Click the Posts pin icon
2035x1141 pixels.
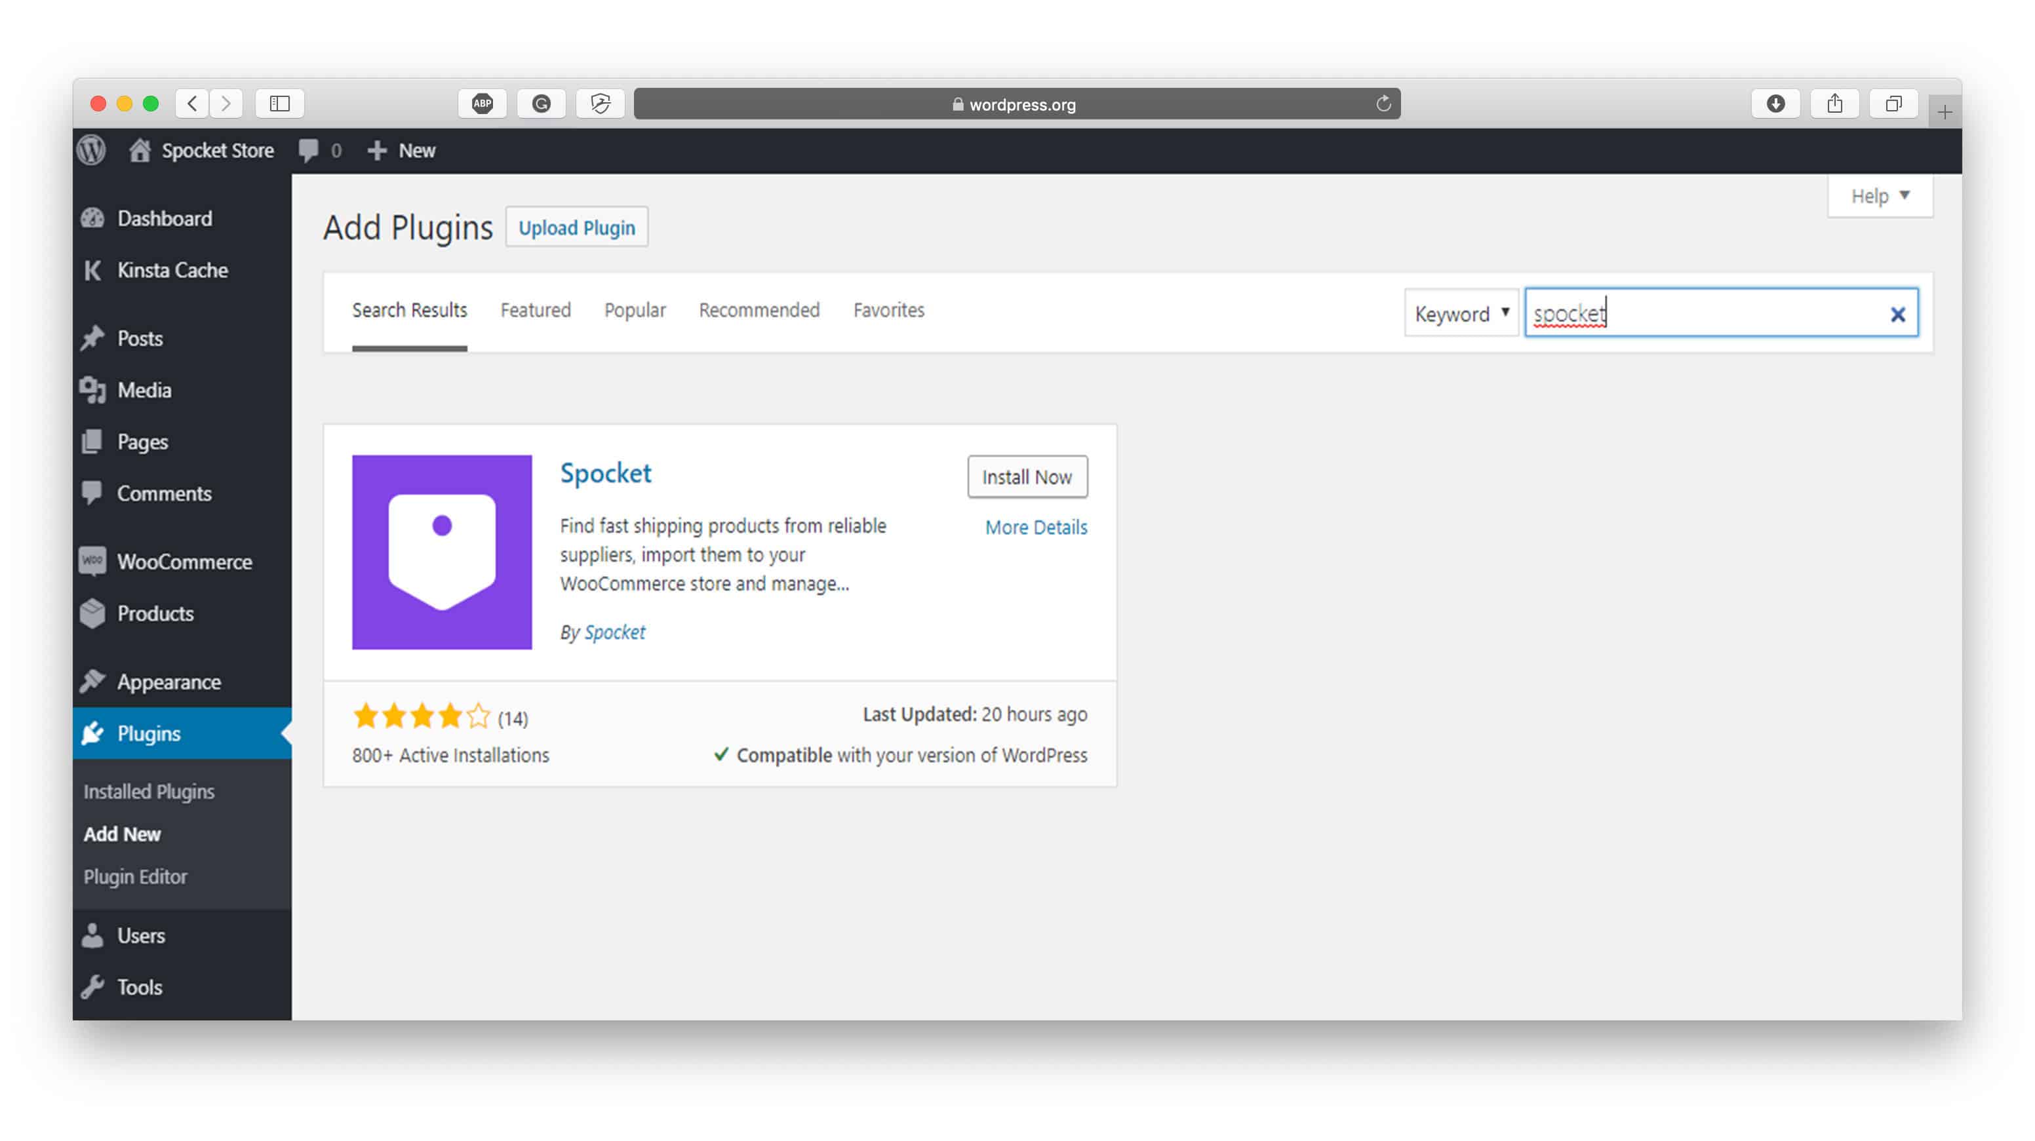click(92, 338)
